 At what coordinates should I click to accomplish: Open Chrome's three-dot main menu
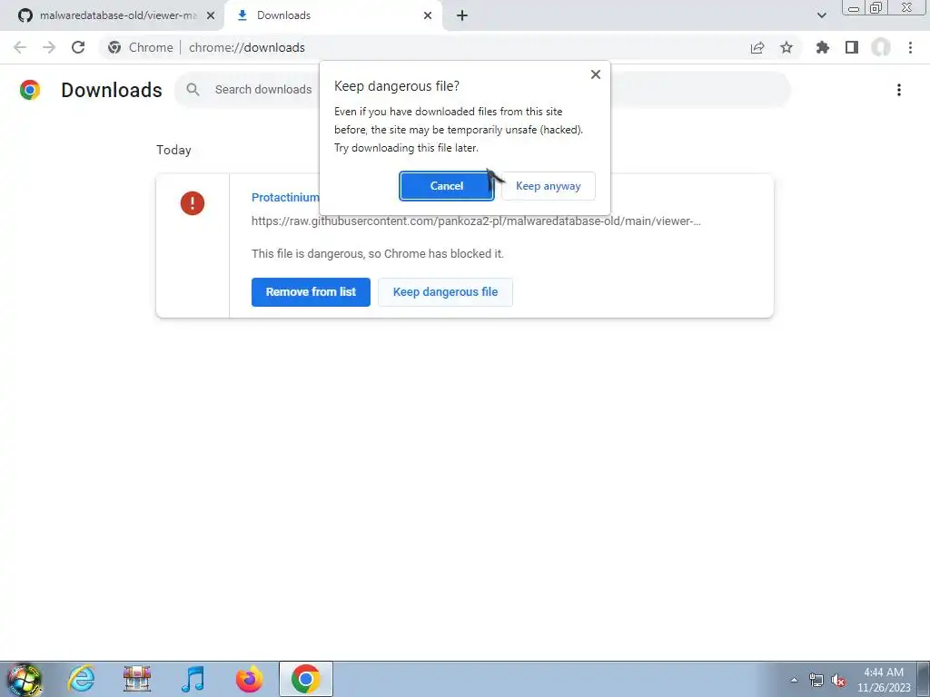click(910, 47)
